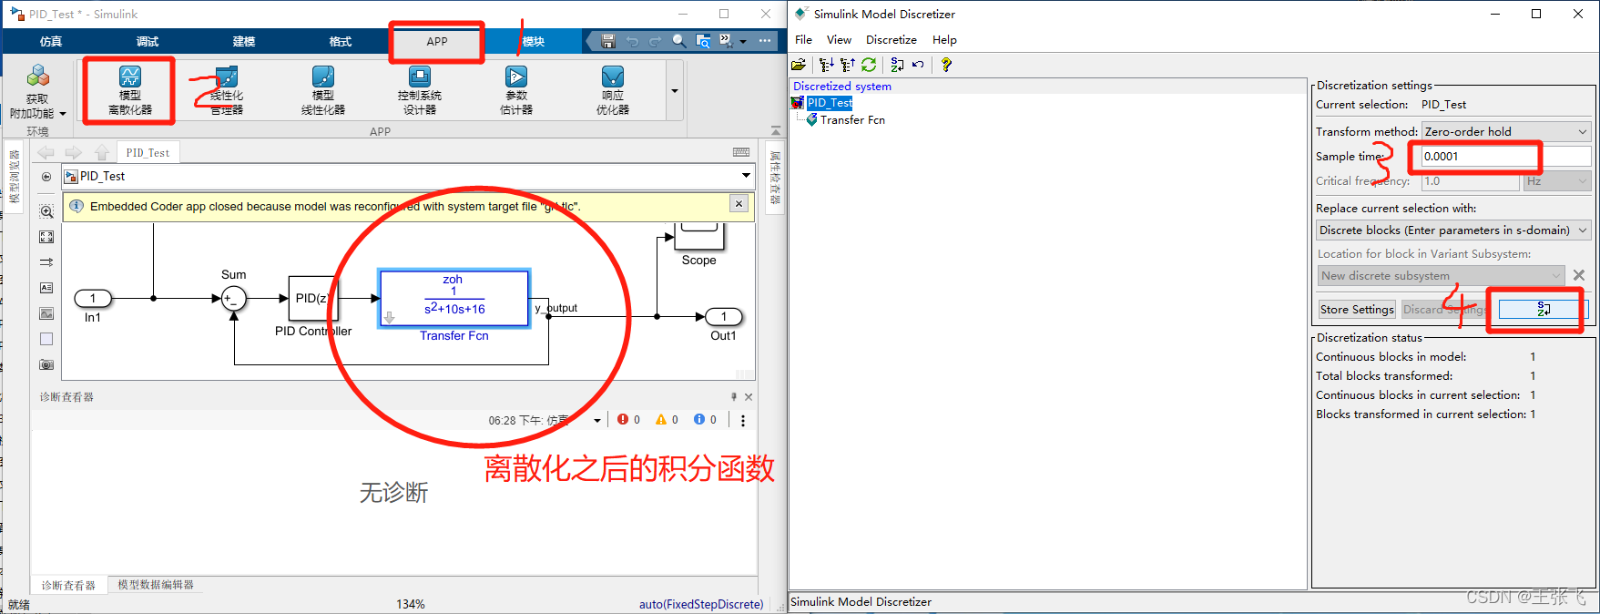Click the keyboard shortcuts icon above canvas
1600x614 pixels.
(741, 152)
